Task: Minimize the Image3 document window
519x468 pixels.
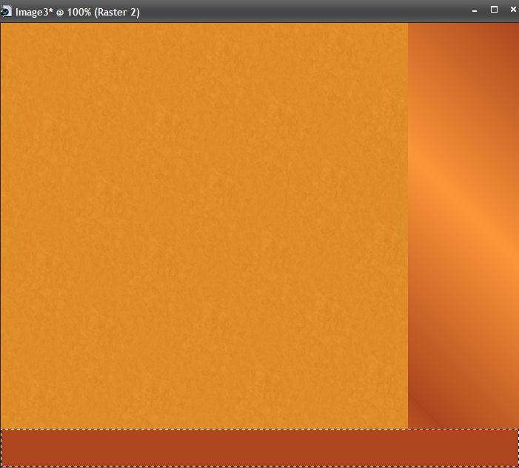Action: 474,11
